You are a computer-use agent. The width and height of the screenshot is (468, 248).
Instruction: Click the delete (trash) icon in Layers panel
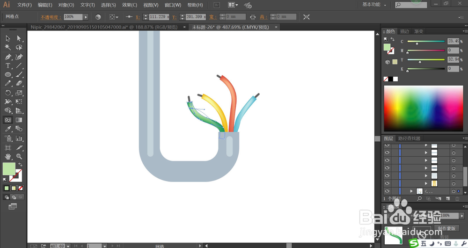[x=457, y=198]
